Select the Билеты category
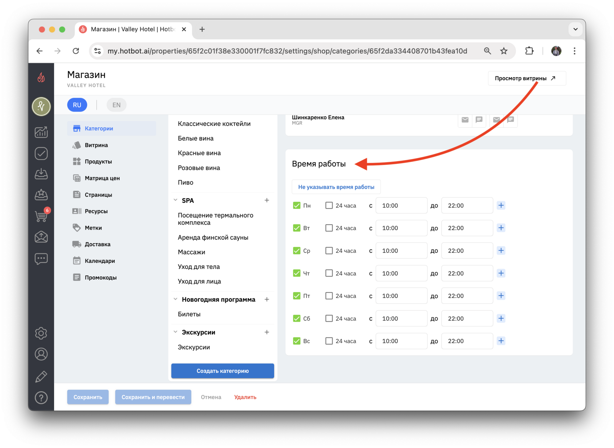 click(189, 314)
